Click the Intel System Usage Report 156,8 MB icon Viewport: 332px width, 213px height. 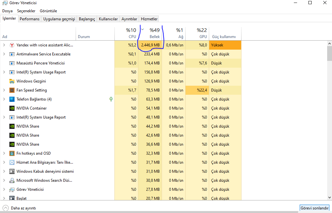(12, 72)
